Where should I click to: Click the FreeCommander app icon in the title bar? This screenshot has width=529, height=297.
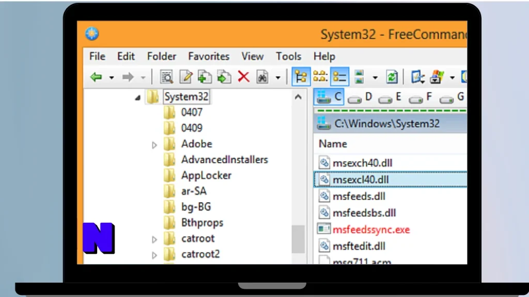point(92,34)
